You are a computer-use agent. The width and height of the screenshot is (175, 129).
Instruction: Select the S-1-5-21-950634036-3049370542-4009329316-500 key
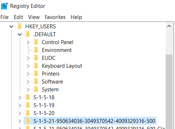[94, 121]
